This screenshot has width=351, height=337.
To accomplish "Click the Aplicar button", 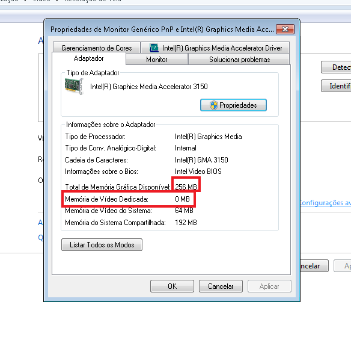I will (x=269, y=286).
